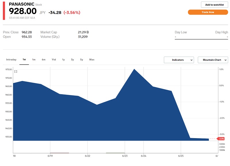
Task: Click the -2.0% right axis label
Action: coord(222,118)
